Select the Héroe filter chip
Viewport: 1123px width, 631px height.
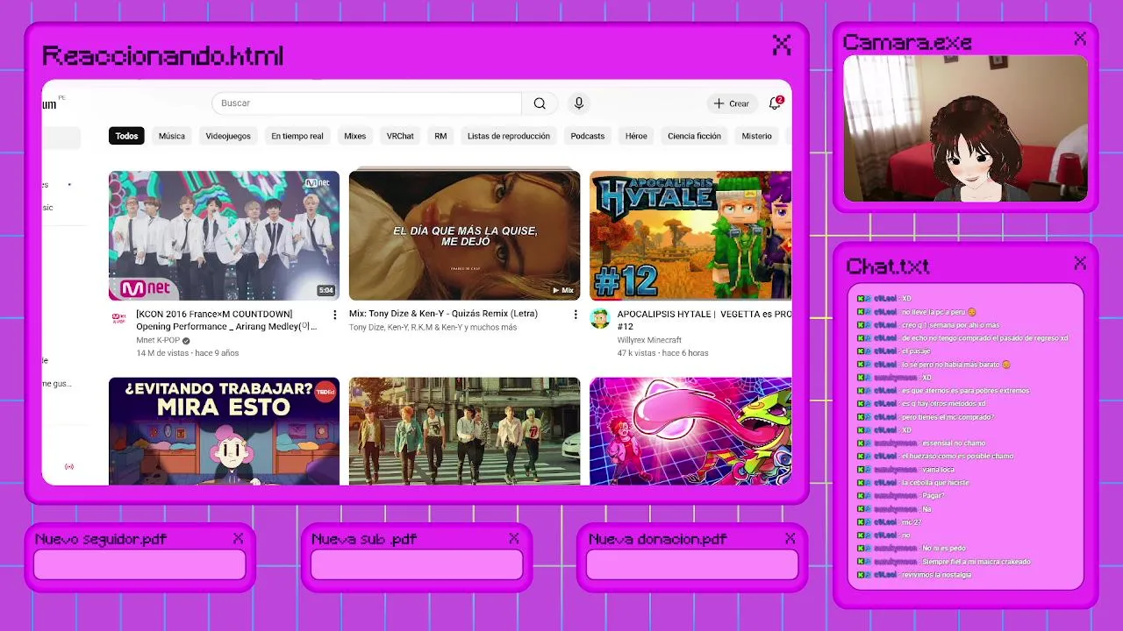(x=636, y=136)
